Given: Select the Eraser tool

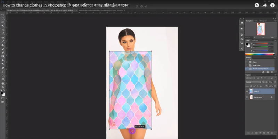Looking at the screenshot, I should 3,53.
